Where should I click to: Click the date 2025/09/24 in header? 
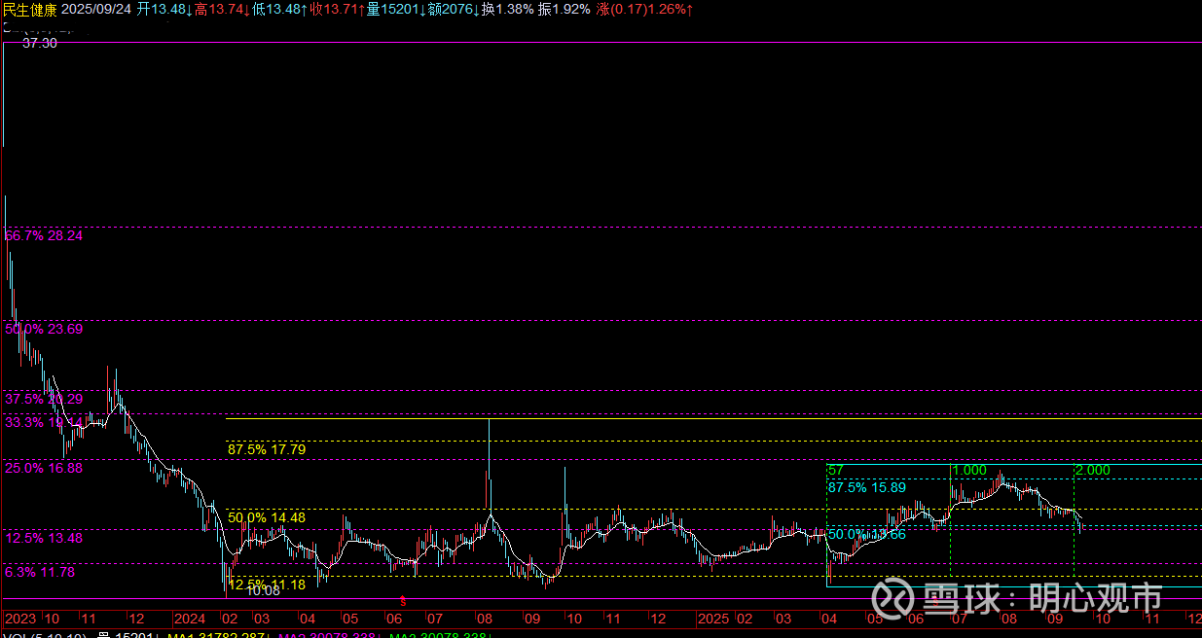[x=96, y=9]
